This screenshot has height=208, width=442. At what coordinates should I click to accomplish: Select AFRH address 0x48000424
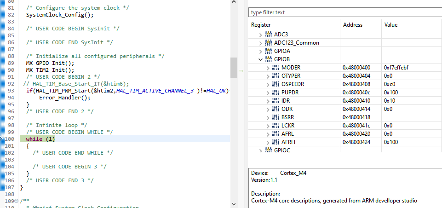pyautogui.click(x=356, y=142)
